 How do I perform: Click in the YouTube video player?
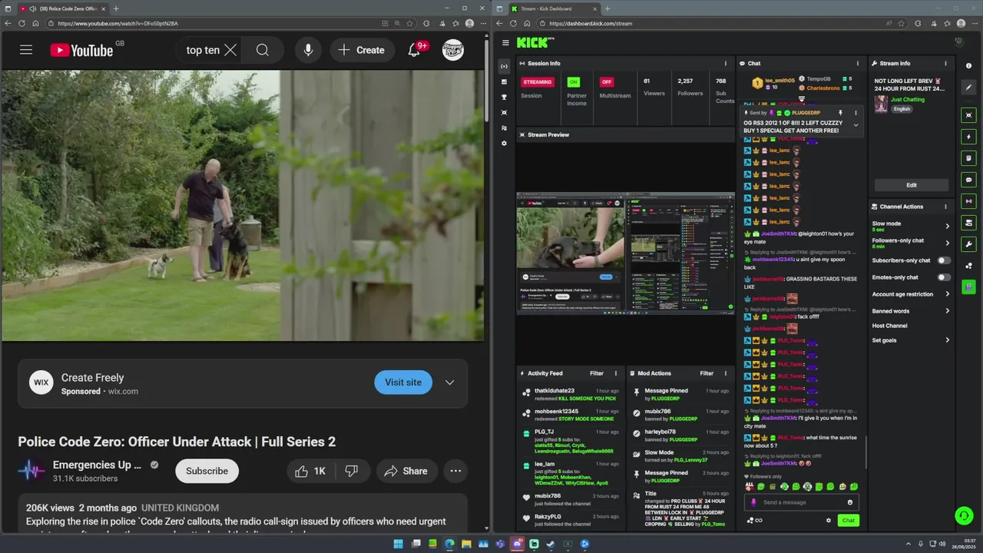click(243, 205)
